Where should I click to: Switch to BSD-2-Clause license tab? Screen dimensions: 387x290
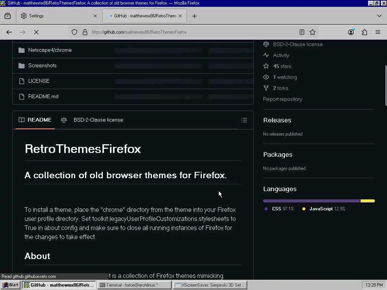(92, 120)
